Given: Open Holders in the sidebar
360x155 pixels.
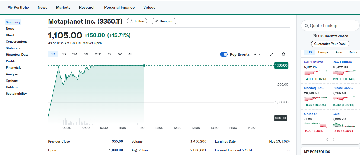Looking at the screenshot, I should [x=12, y=87].
